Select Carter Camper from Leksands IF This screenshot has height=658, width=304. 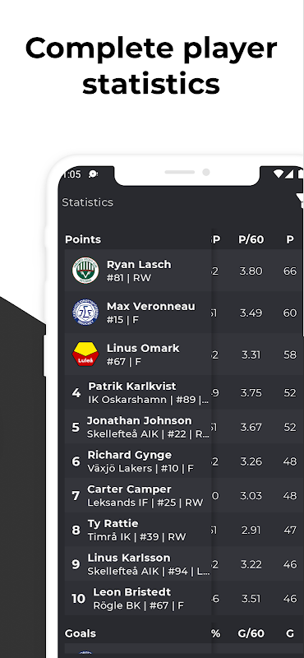click(184, 496)
